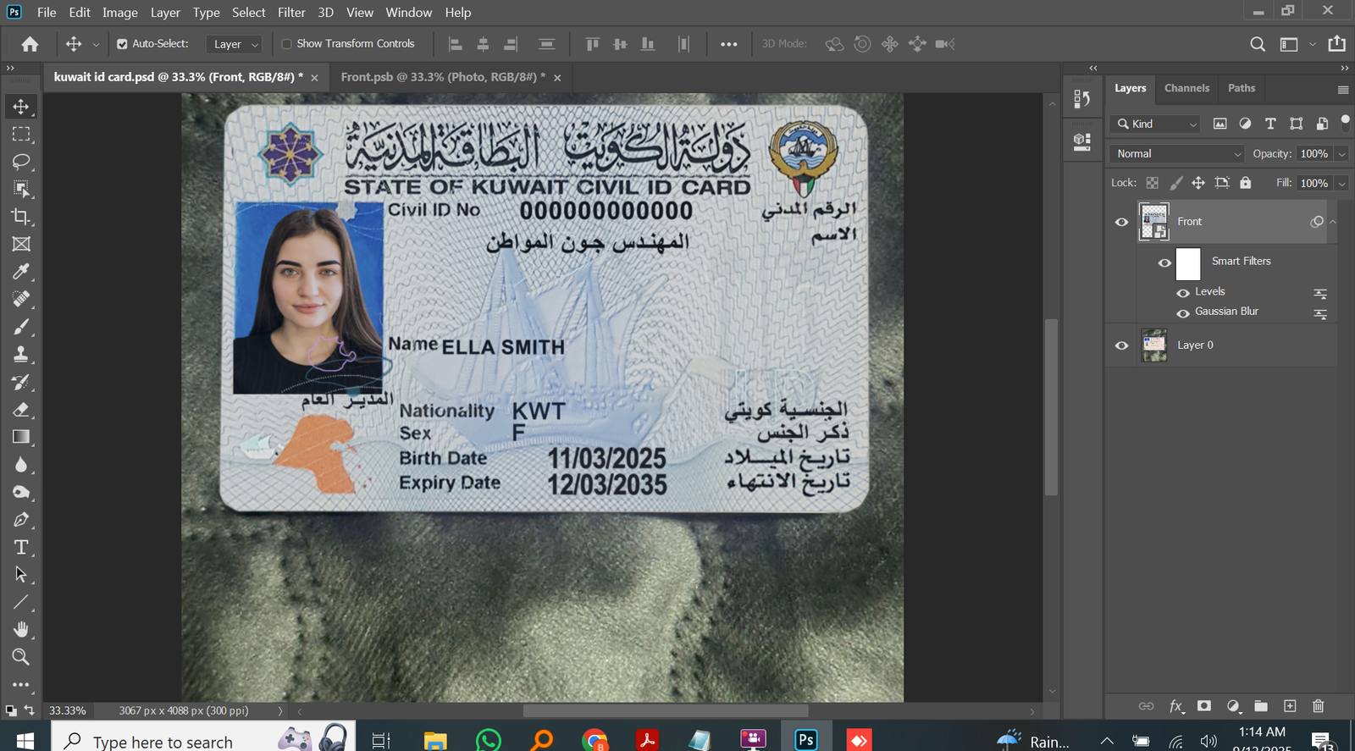Image resolution: width=1355 pixels, height=751 pixels.
Task: Choose the Horizontal Type tool
Action: (x=21, y=547)
